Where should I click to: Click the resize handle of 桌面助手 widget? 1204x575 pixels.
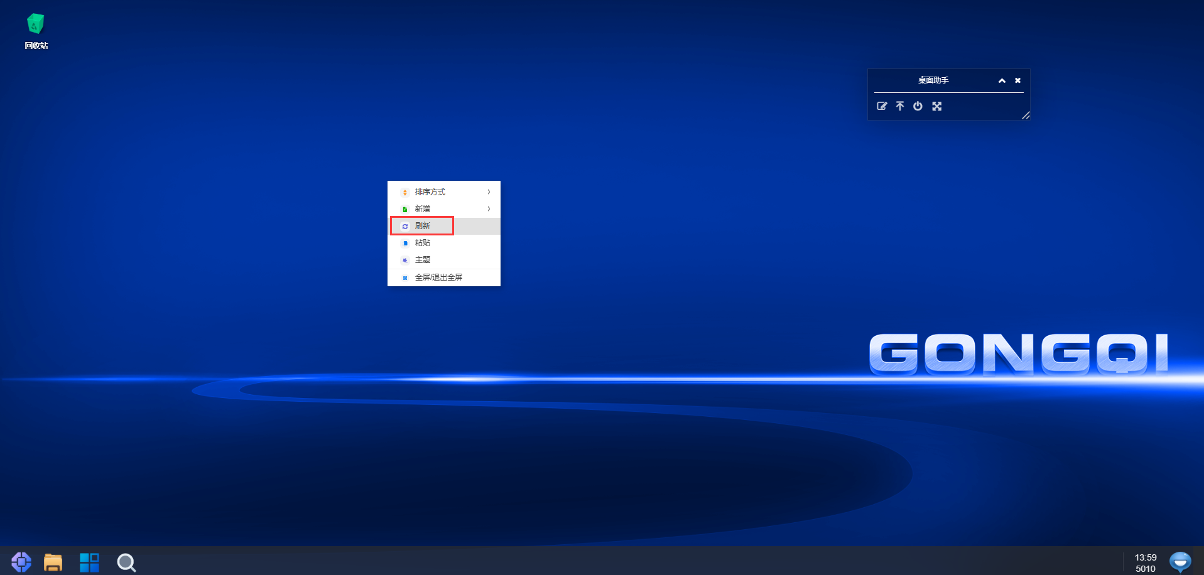click(x=1026, y=116)
